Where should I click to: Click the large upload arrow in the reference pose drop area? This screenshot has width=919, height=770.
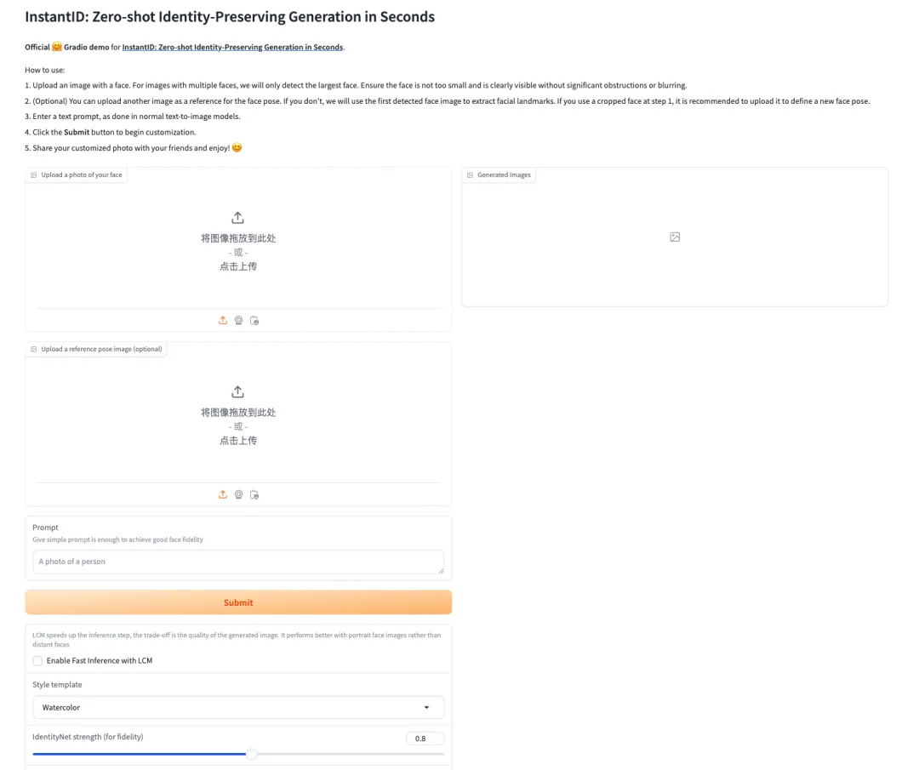click(237, 392)
